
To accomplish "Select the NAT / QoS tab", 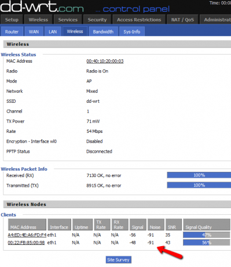I will pyautogui.click(x=182, y=20).
